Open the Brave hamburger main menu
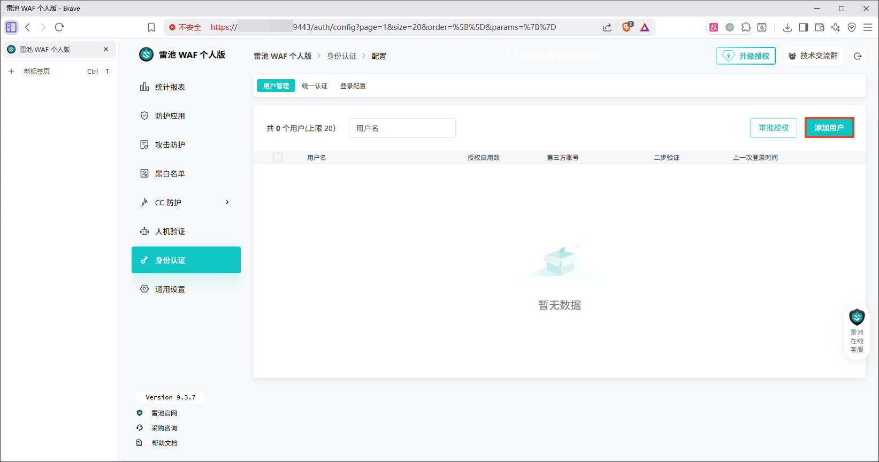 [x=868, y=27]
